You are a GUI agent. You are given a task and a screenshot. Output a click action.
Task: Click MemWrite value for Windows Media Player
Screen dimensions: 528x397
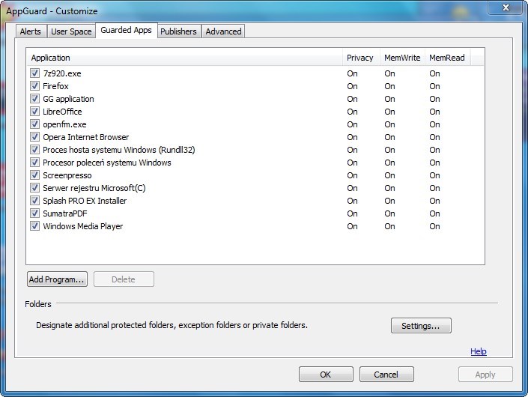click(x=389, y=226)
